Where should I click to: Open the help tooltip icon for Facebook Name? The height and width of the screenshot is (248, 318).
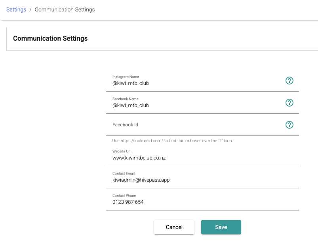point(289,103)
